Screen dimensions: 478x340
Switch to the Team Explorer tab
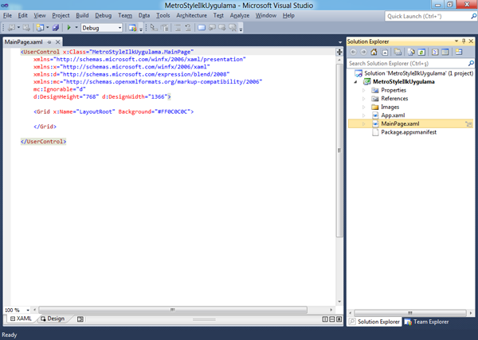[x=426, y=322]
